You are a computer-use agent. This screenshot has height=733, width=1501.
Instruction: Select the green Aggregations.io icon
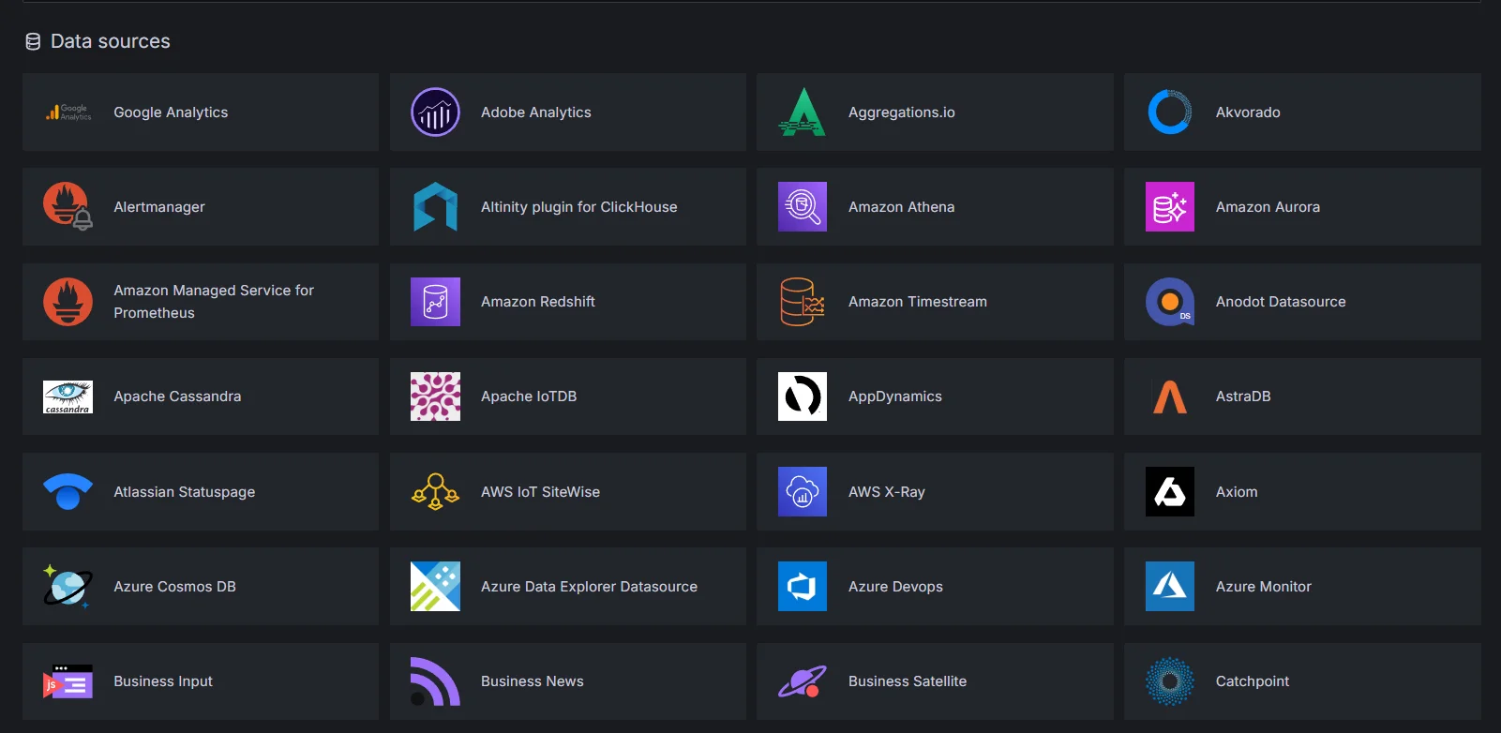click(803, 112)
